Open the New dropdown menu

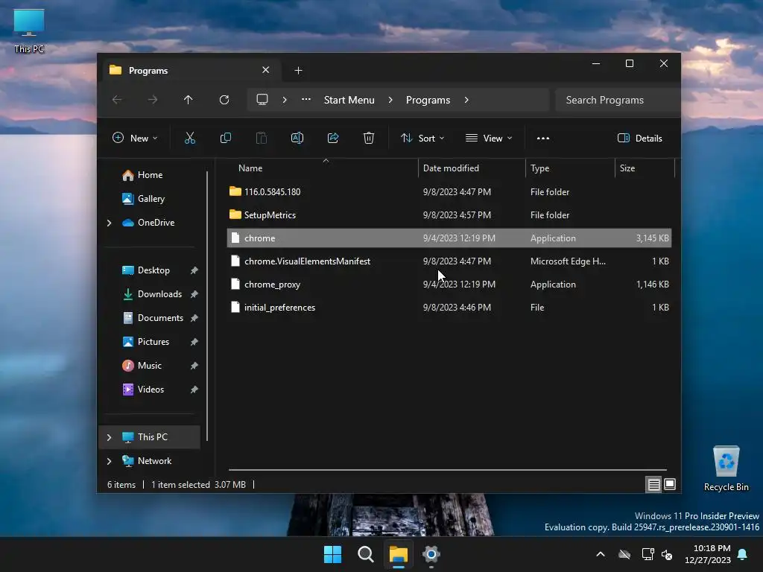click(135, 138)
